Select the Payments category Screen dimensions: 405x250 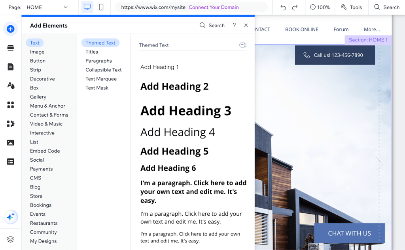coord(41,169)
